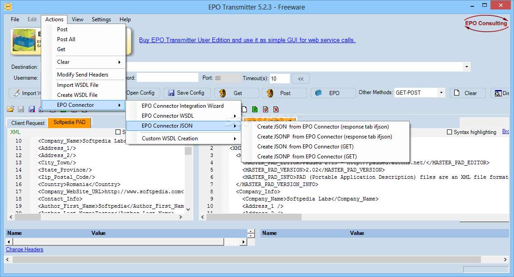Open the Other Methods GET-POST combo box
Viewport: 514px width, 277px height.
pyautogui.click(x=420, y=93)
